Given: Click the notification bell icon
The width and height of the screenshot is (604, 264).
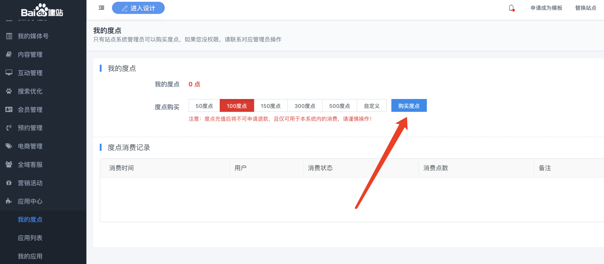Looking at the screenshot, I should click(x=511, y=8).
